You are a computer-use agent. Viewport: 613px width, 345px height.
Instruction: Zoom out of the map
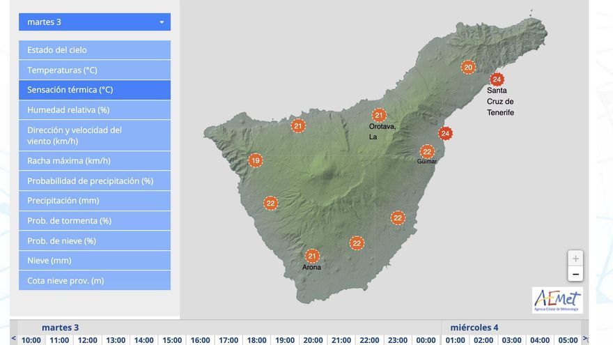tap(575, 274)
